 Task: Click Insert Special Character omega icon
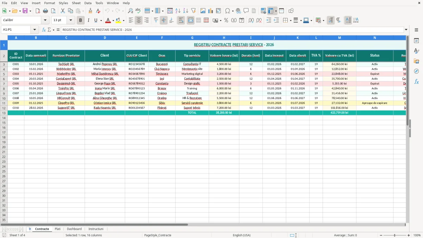coord(227,11)
